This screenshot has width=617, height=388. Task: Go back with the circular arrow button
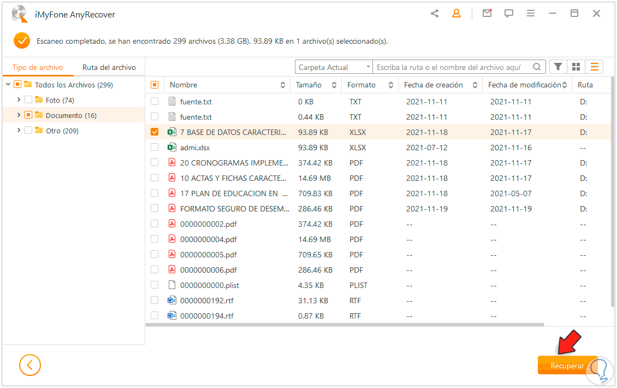[30, 365]
